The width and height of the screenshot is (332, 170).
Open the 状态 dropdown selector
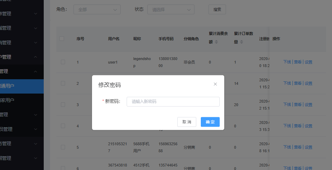[171, 10]
